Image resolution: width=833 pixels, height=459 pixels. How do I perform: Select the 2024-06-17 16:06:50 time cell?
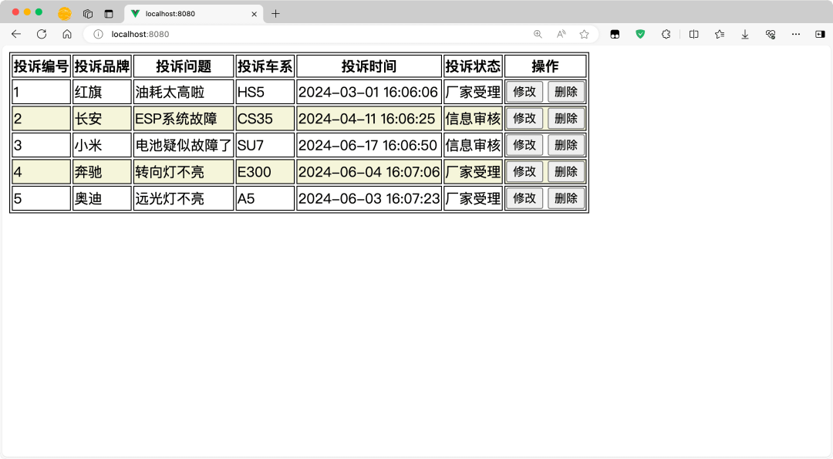(x=369, y=145)
